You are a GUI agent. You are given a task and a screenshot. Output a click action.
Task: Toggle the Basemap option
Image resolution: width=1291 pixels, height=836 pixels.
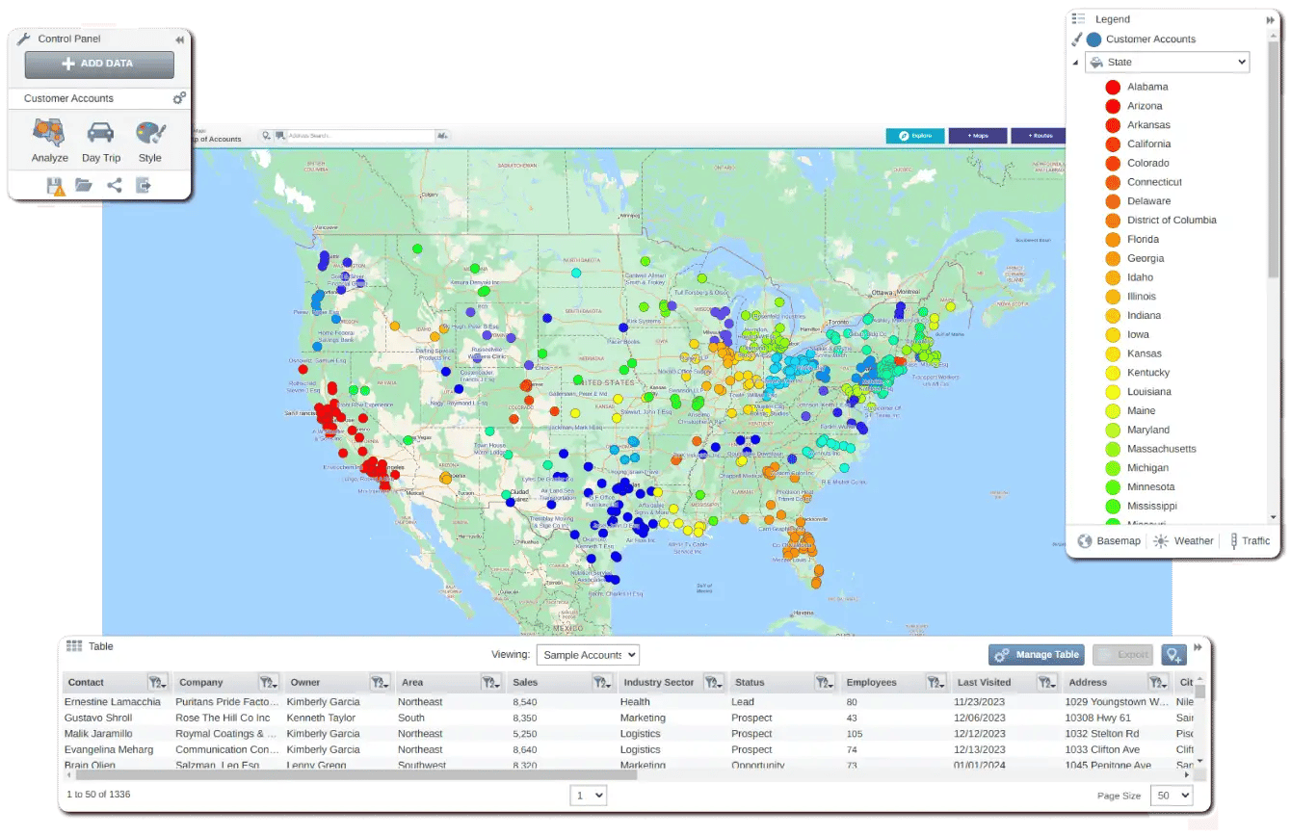click(x=1109, y=540)
